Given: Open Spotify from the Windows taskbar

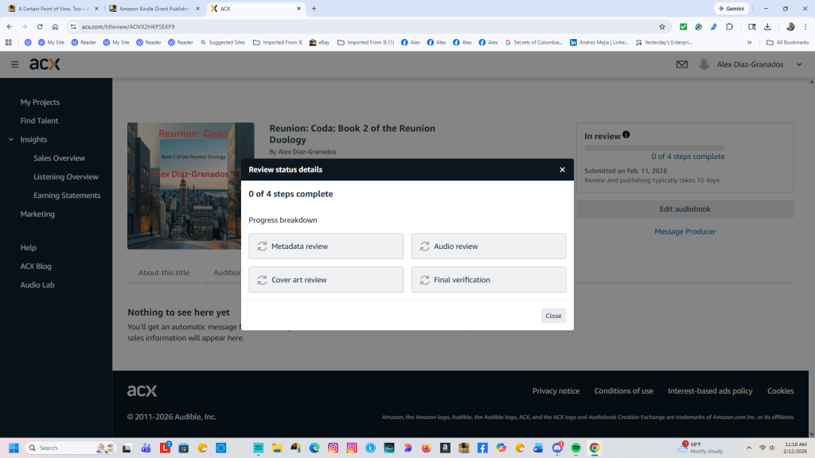Looking at the screenshot, I should click(575, 448).
